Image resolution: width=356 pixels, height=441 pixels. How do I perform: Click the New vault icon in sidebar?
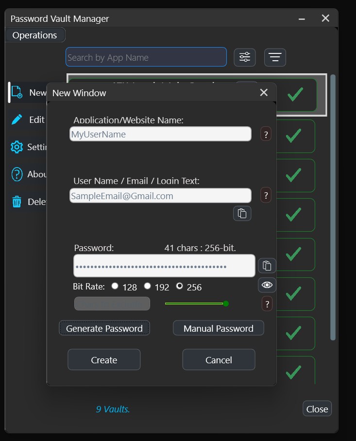click(x=17, y=93)
